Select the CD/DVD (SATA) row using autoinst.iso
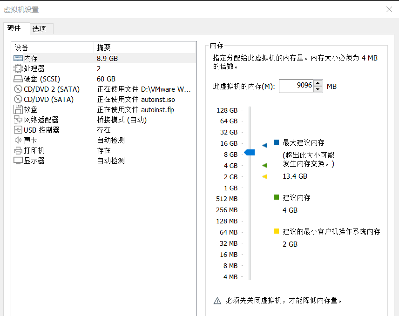The height and width of the screenshot is (316, 399). [17, 99]
